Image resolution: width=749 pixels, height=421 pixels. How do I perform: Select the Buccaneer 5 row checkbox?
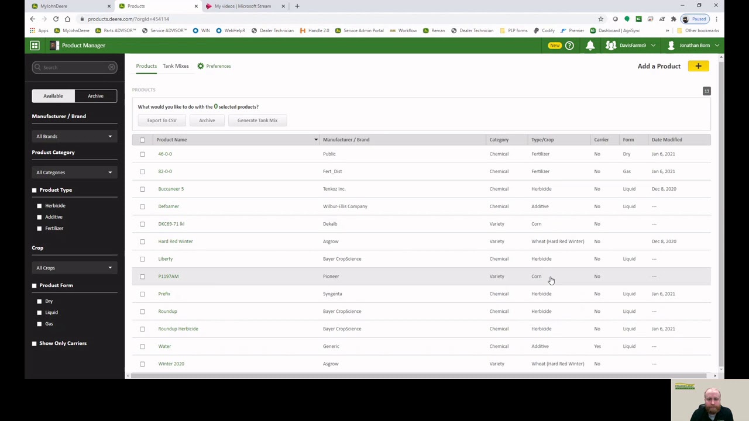pyautogui.click(x=142, y=189)
